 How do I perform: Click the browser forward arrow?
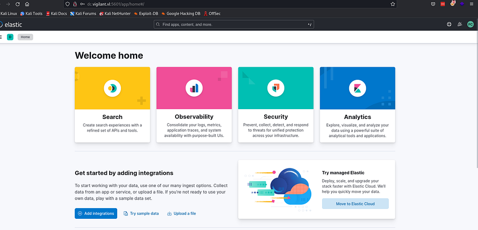(8, 4)
